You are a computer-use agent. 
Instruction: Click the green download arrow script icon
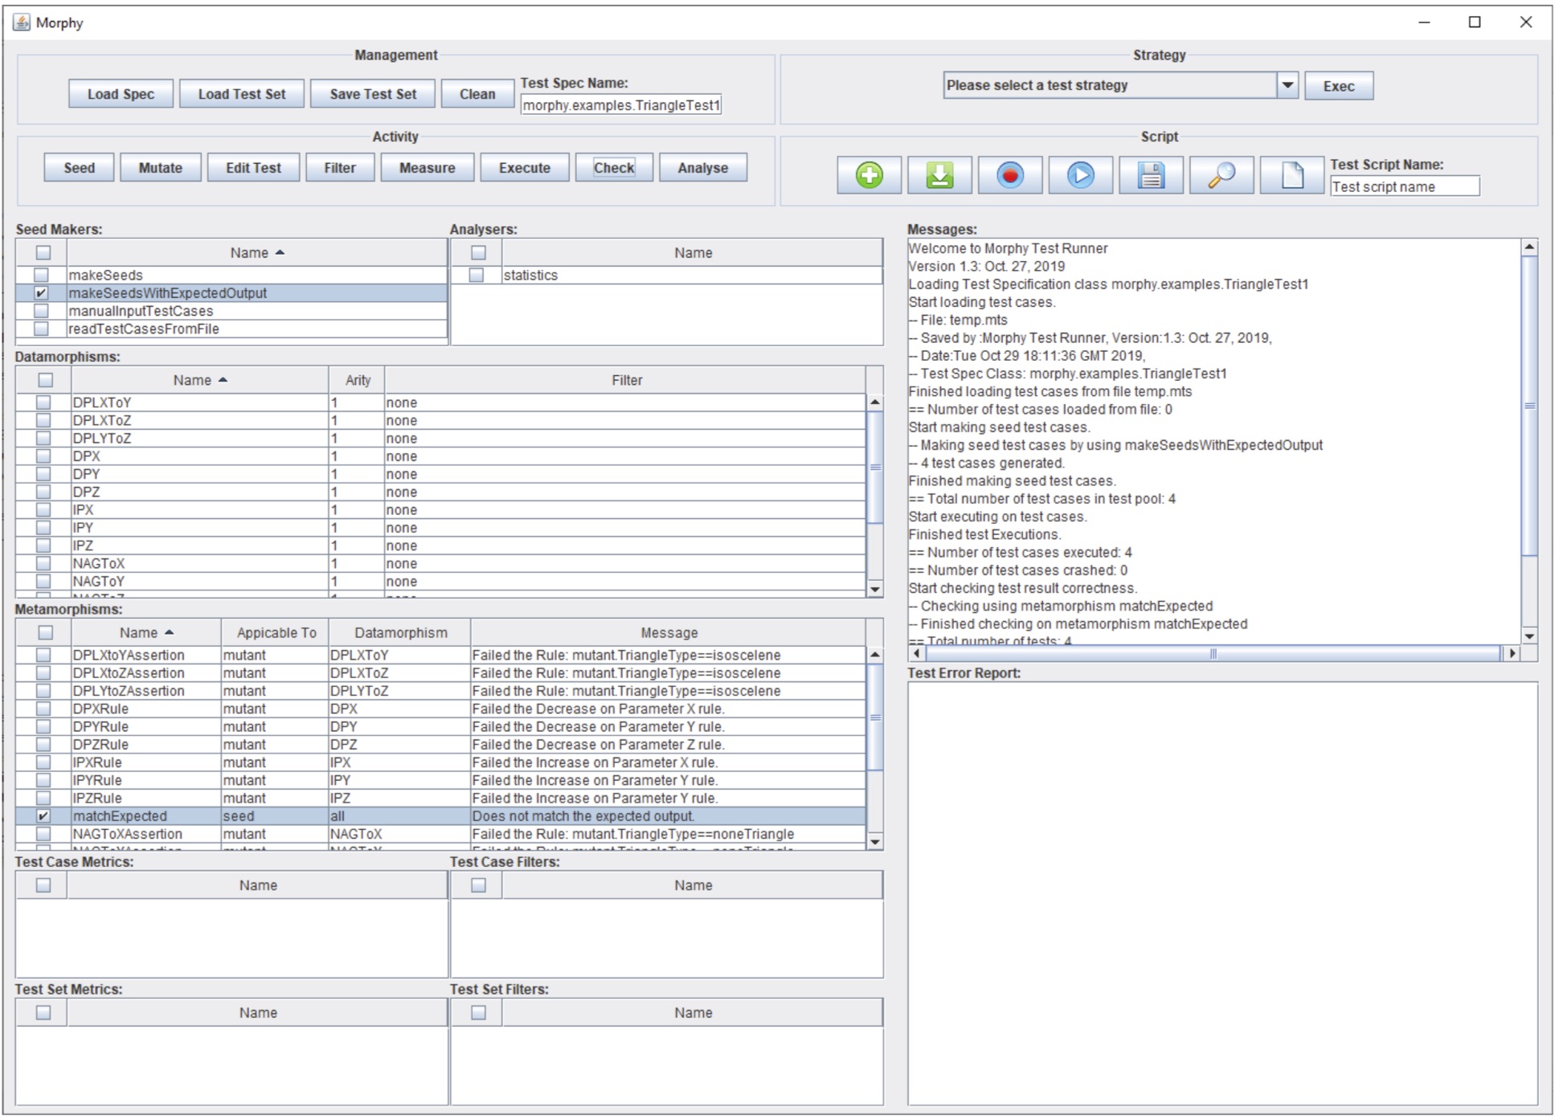tap(939, 175)
